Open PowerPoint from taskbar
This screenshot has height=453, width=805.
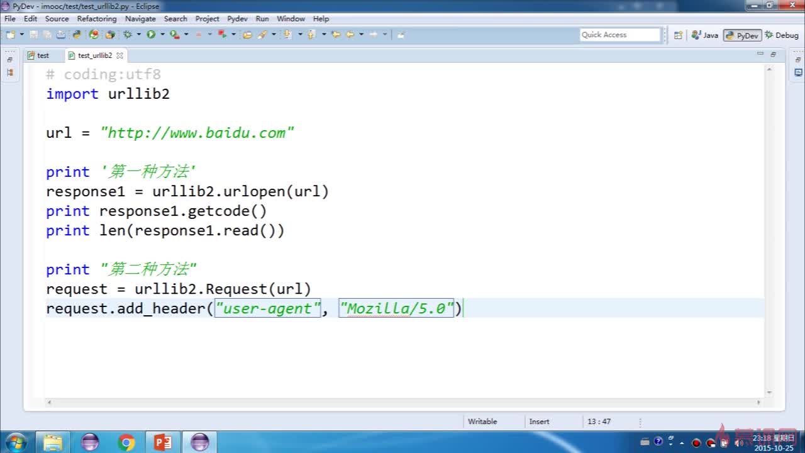point(163,442)
